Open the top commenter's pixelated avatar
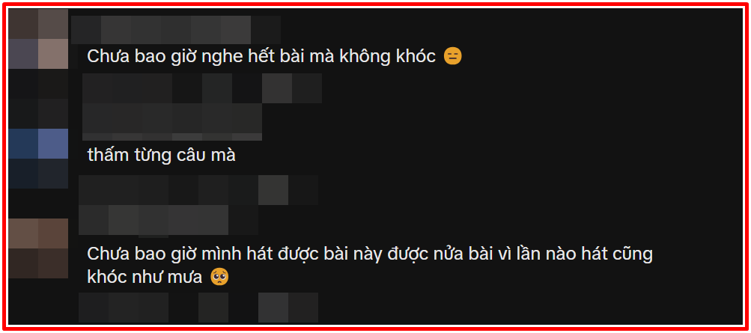This screenshot has height=333, width=751. (38, 39)
